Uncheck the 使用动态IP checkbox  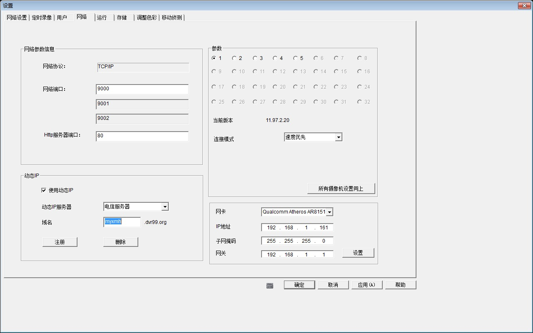[x=44, y=190]
